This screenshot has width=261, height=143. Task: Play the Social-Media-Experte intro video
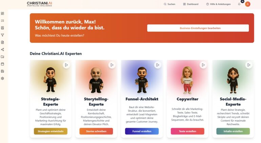coord(249,65)
